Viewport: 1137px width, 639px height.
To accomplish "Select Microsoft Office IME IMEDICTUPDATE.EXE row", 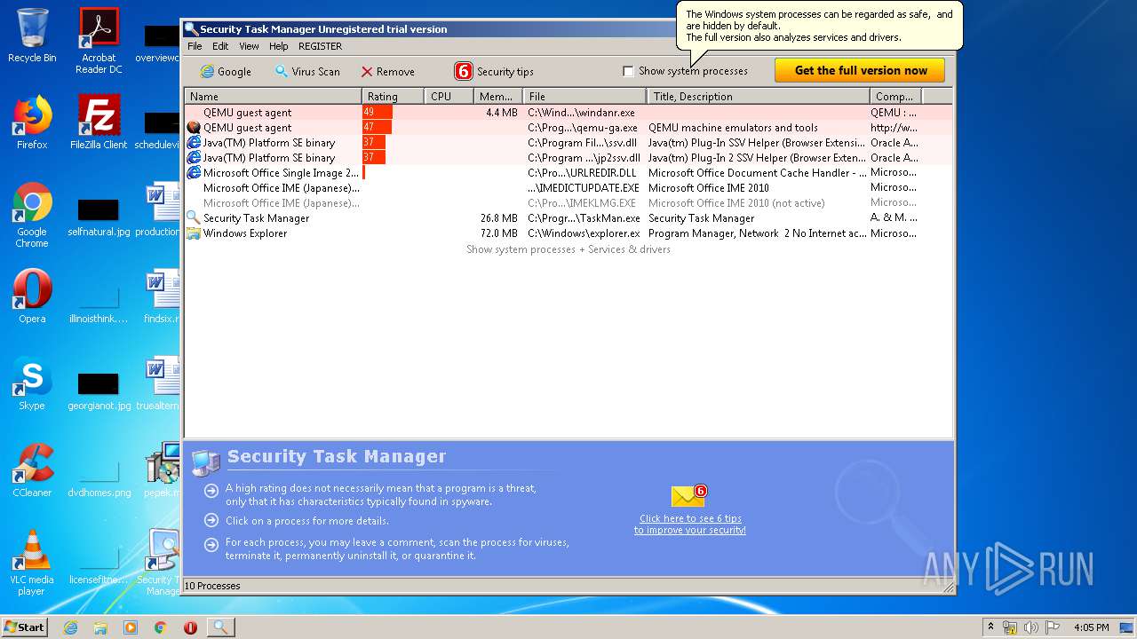I will 568,188.
